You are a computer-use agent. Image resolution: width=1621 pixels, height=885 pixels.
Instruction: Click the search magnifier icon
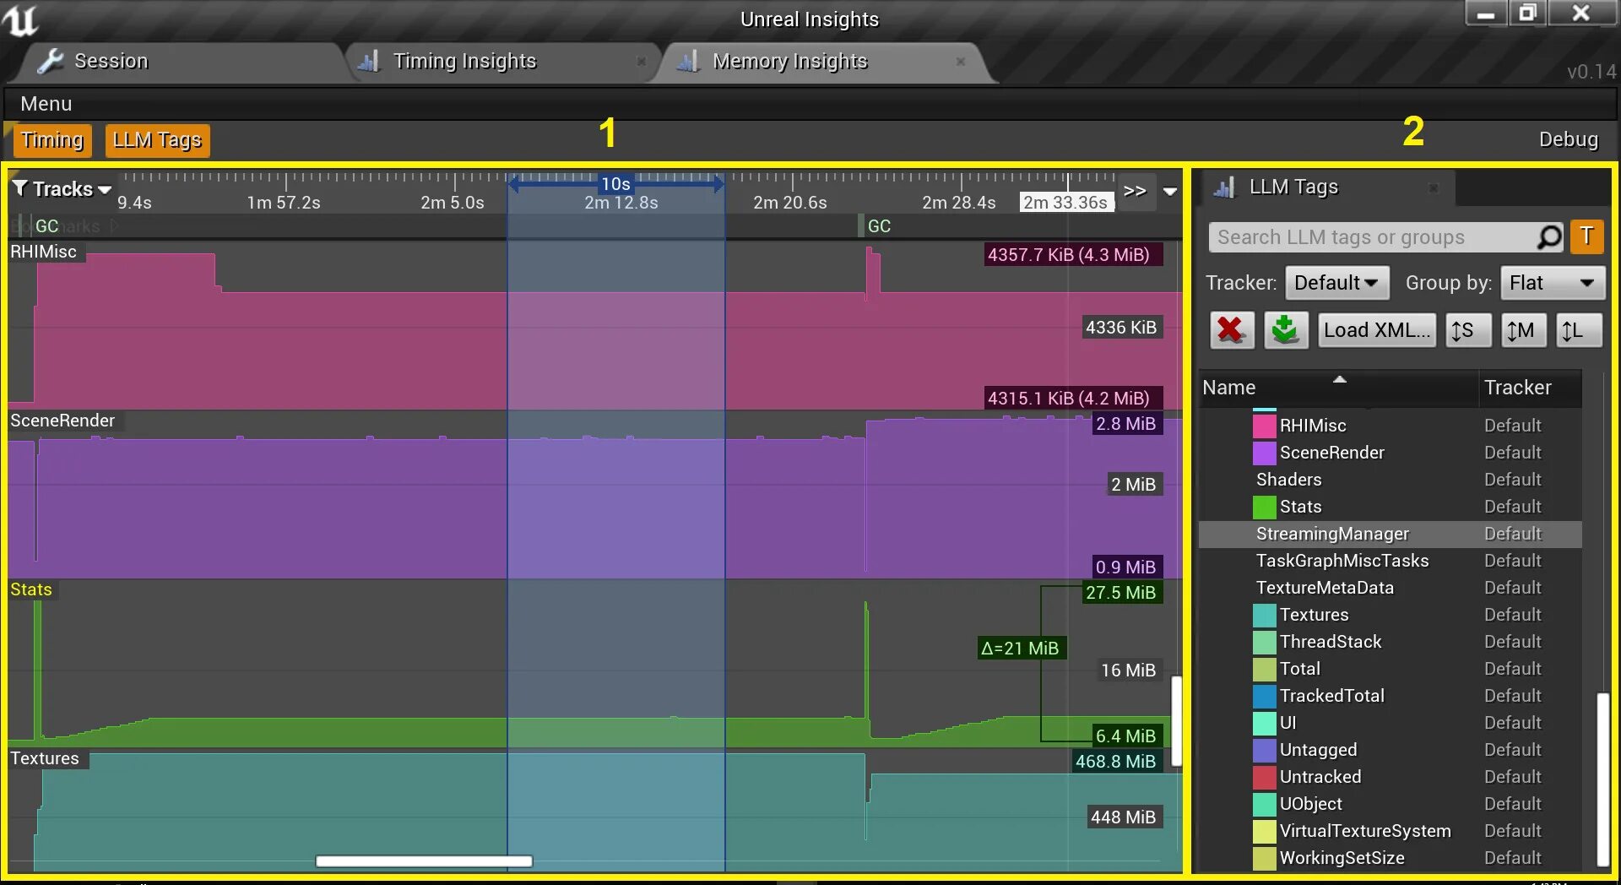pyautogui.click(x=1549, y=237)
